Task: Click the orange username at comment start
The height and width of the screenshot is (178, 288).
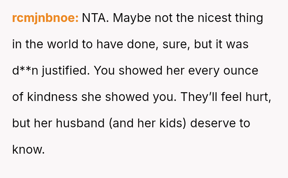Action: point(45,18)
